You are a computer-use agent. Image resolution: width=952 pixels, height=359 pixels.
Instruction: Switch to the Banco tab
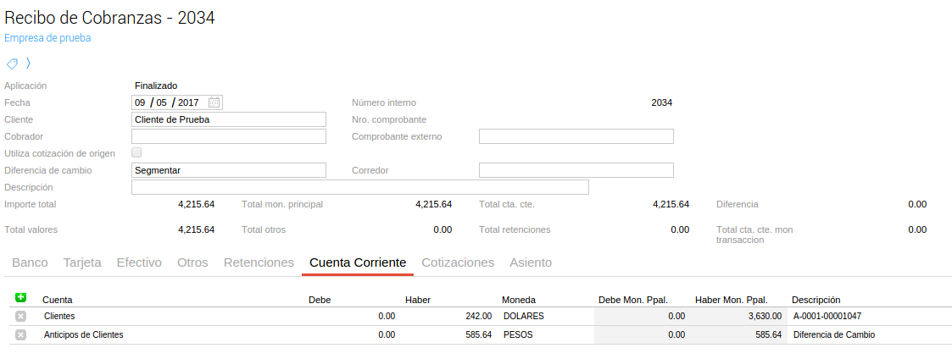pos(30,262)
